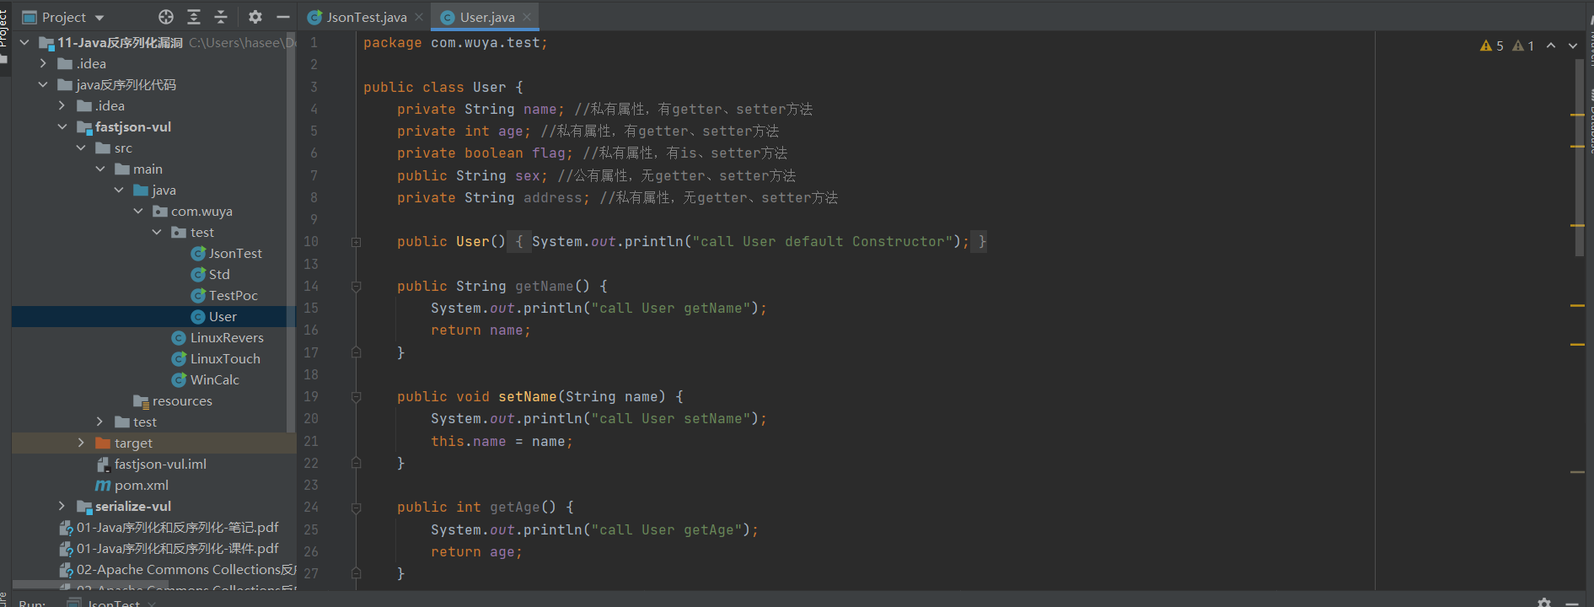
Task: Click line number 7 in gutter
Action: click(314, 175)
